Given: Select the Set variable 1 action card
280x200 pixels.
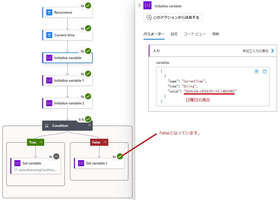Looking at the screenshot, I should coord(99,163).
